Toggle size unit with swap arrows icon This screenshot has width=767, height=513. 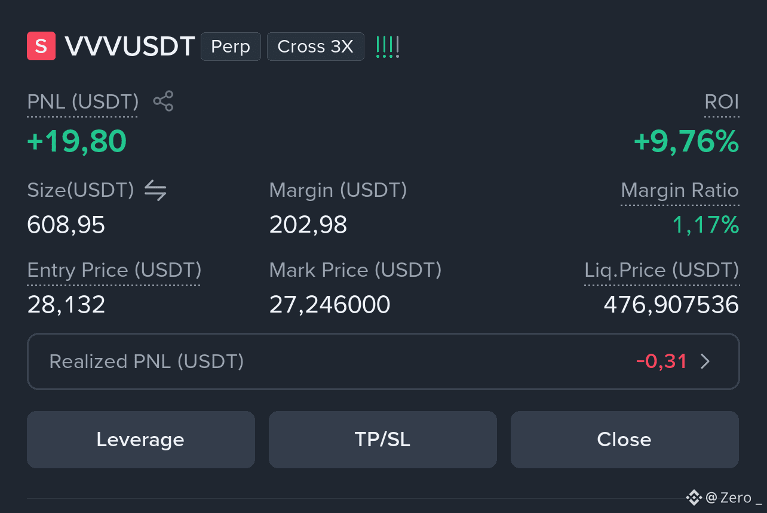click(x=155, y=191)
